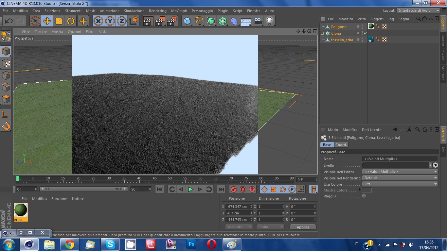The height and width of the screenshot is (251, 447).
Task: Switch to Edges mode
Action: coord(6,87)
